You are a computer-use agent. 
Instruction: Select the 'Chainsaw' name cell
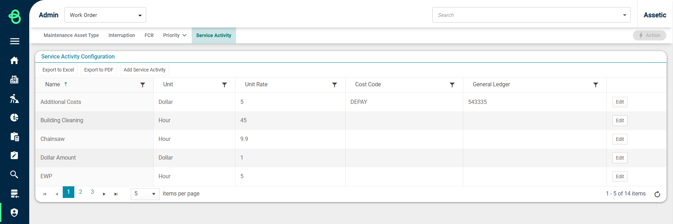(x=94, y=139)
